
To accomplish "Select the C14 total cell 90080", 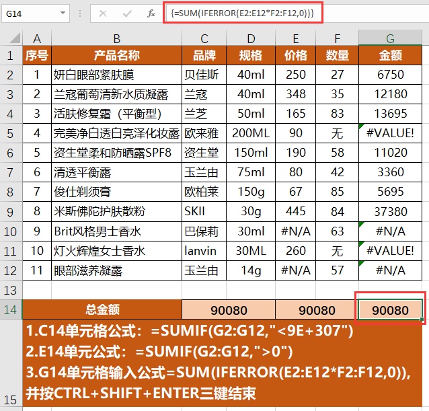I will [229, 309].
